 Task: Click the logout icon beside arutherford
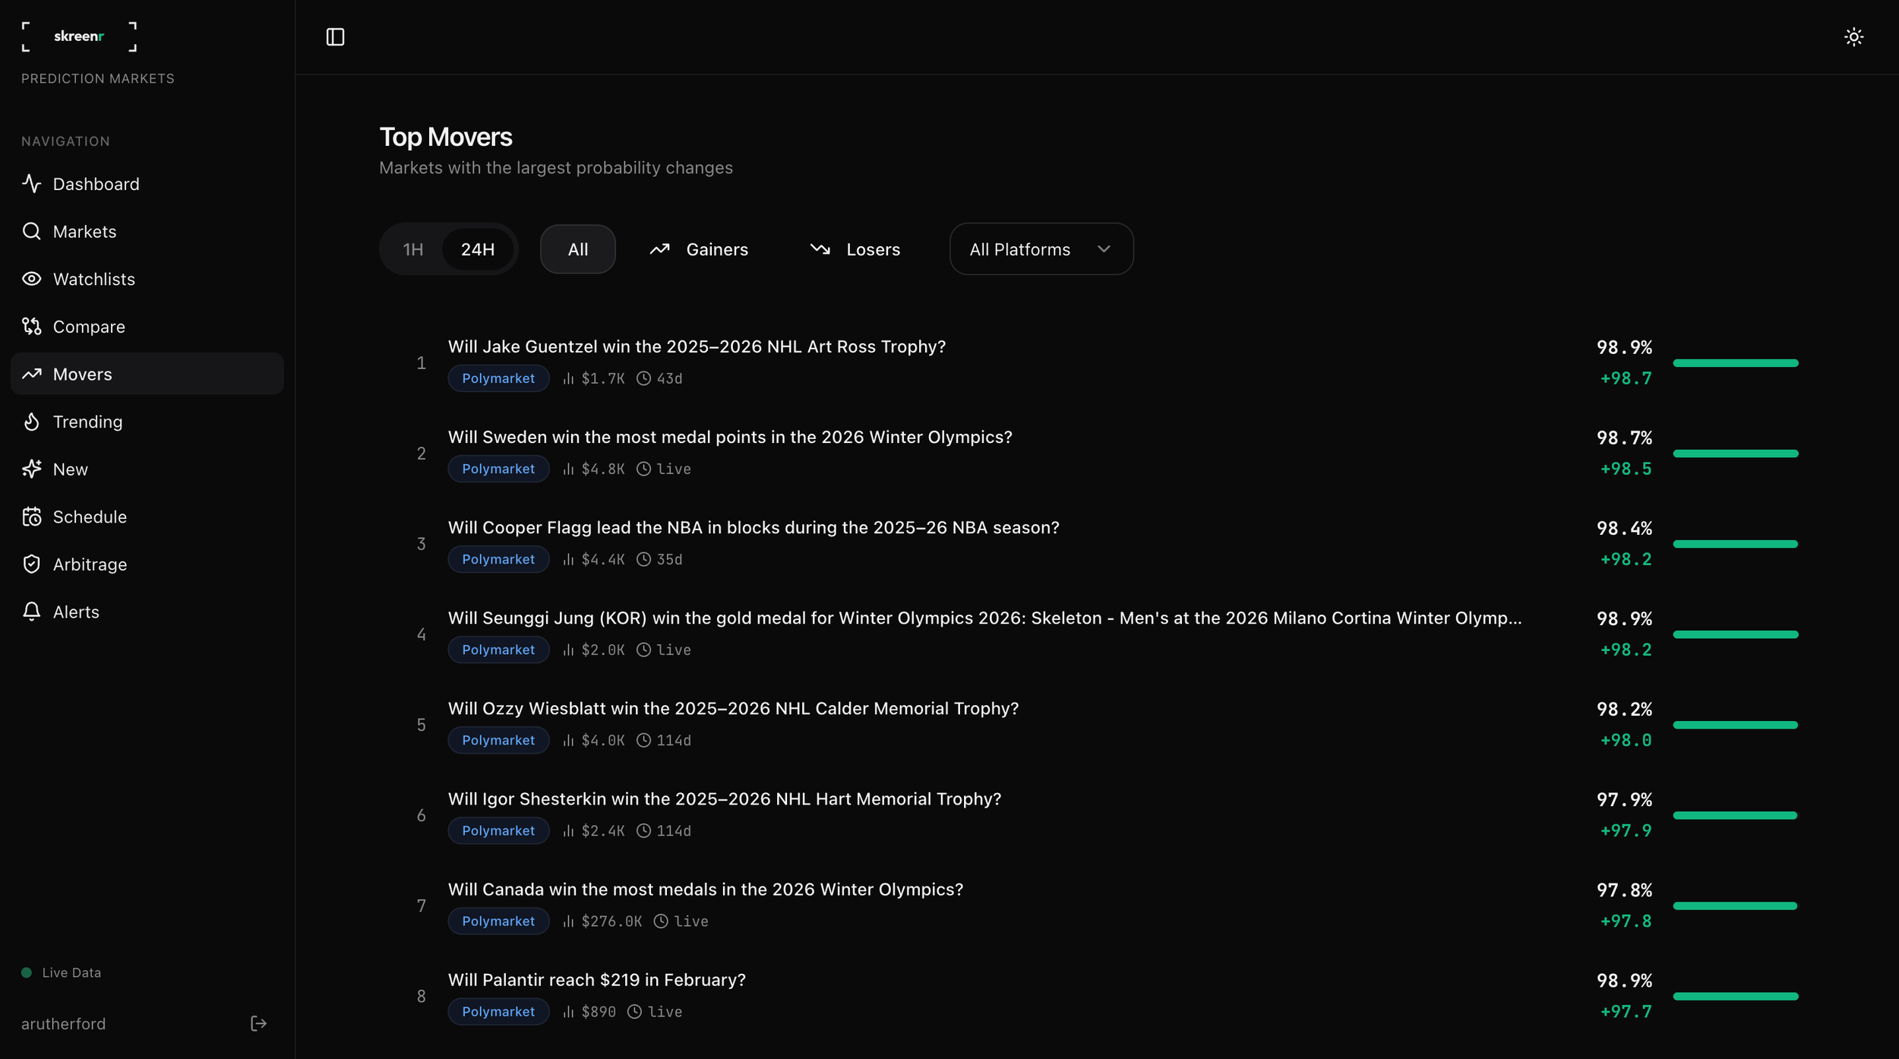coord(258,1023)
